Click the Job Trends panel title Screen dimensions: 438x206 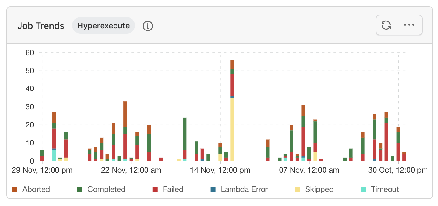point(41,26)
